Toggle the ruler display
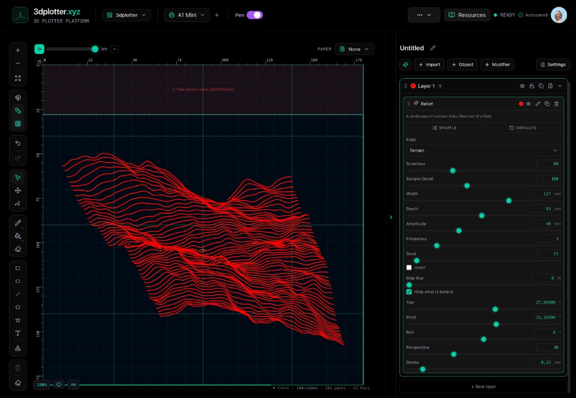This screenshot has width=576, height=398. click(17, 111)
